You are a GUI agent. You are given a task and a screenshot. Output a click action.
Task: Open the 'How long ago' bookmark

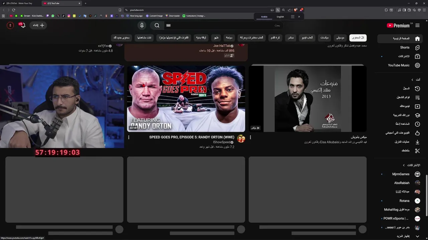coord(134,16)
